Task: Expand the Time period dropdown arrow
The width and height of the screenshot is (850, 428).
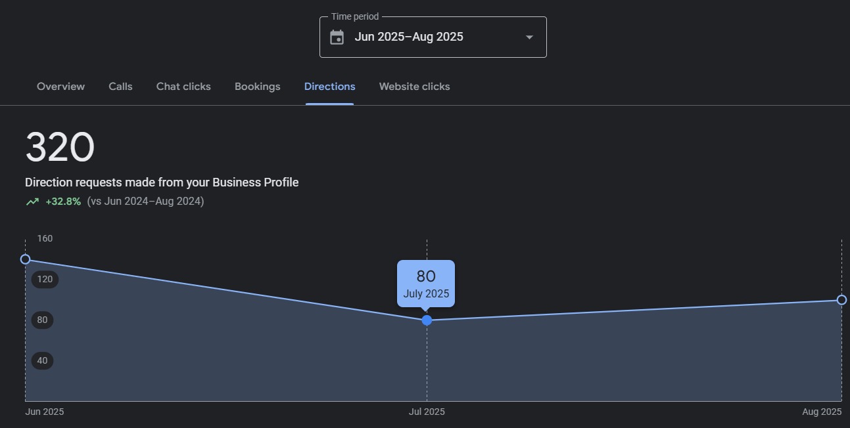Action: [x=529, y=37]
